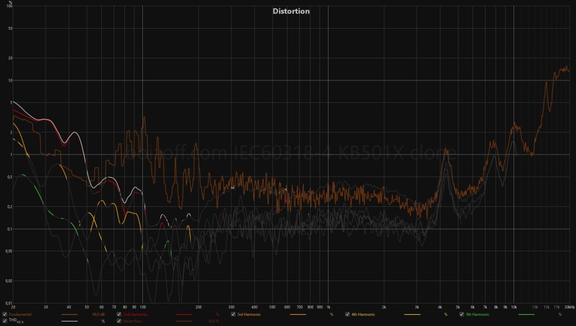Click the 2nd Harmonic red line sample
The height and width of the screenshot is (326, 576).
coord(184,315)
